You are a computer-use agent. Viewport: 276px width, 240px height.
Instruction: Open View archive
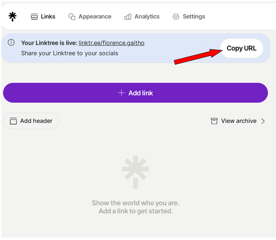237,121
